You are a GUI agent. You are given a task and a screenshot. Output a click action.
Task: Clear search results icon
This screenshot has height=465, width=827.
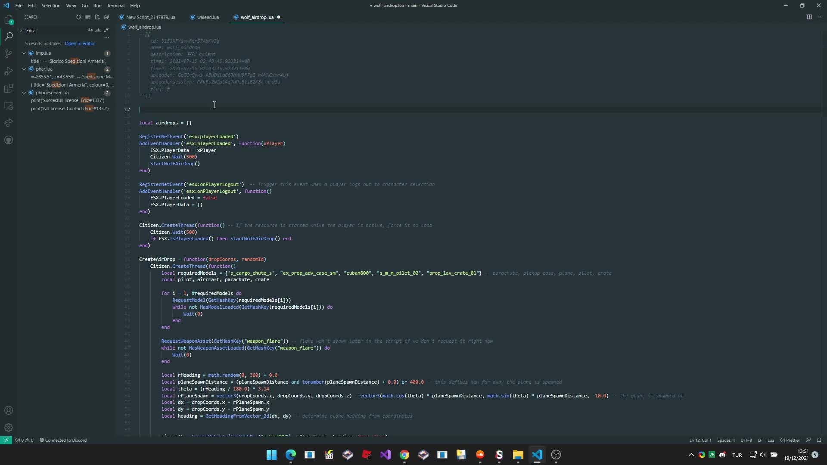(88, 17)
